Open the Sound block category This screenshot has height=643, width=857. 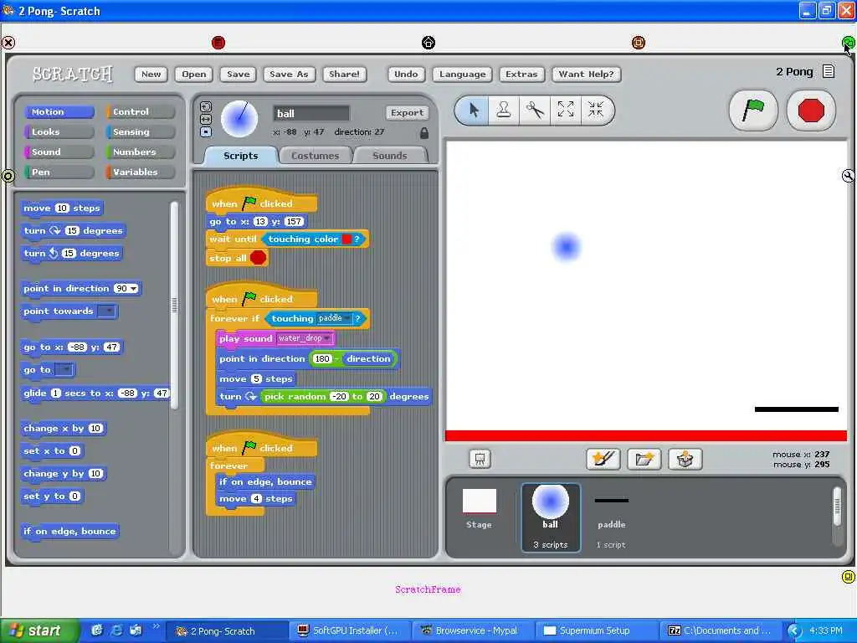(59, 152)
